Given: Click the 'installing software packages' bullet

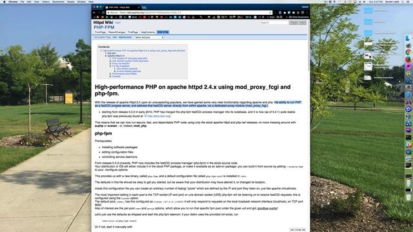Looking at the screenshot, I should click(x=119, y=148).
